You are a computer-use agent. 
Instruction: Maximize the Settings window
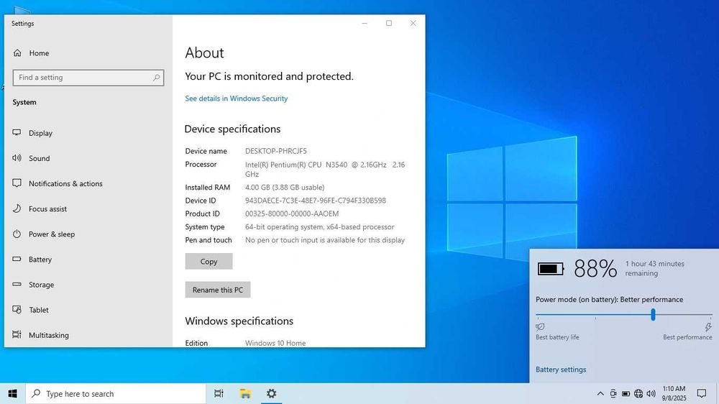pyautogui.click(x=389, y=23)
